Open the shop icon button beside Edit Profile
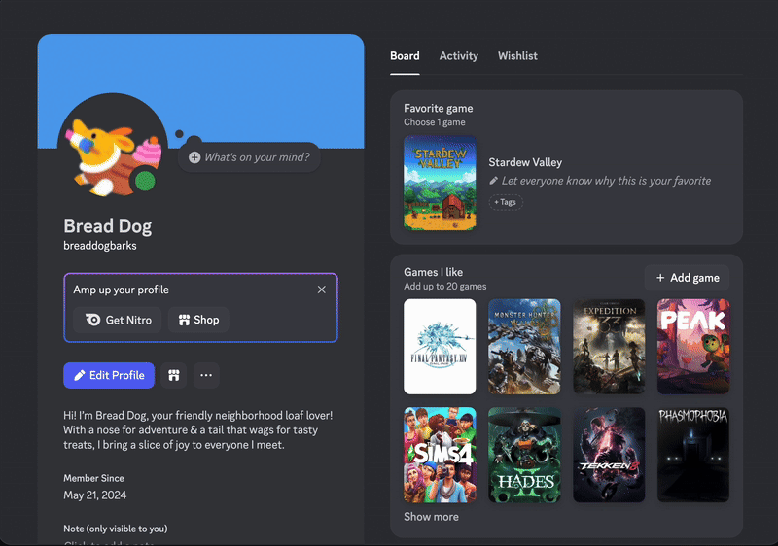778x546 pixels. (174, 375)
